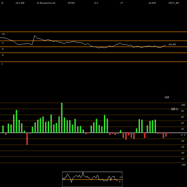The width and height of the screenshot is (187, 187).
Task: Click the MR axis label -40
Action: [183, 147]
